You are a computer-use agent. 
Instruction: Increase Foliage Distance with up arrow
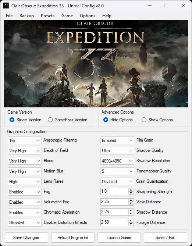point(131,221)
